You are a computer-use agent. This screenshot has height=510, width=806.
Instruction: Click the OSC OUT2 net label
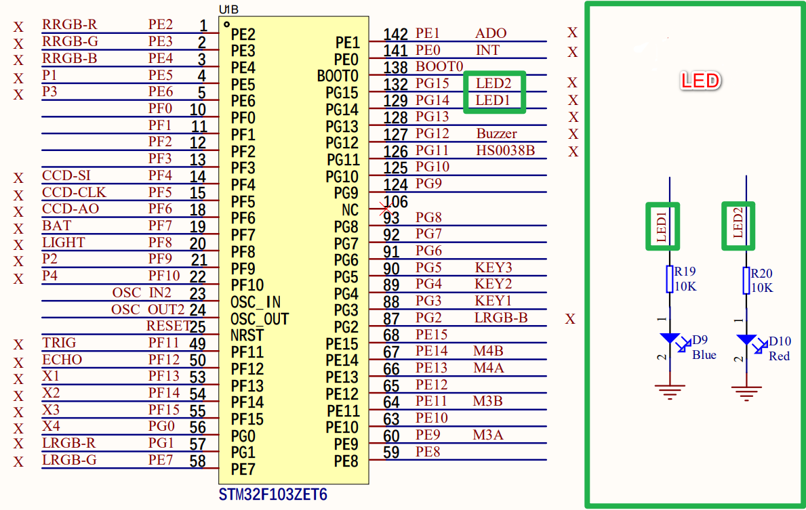pyautogui.click(x=148, y=310)
